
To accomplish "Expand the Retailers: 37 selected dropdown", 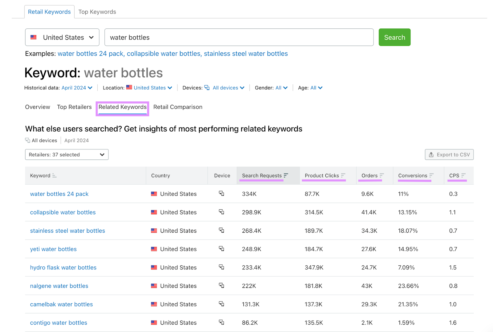I will (x=67, y=154).
